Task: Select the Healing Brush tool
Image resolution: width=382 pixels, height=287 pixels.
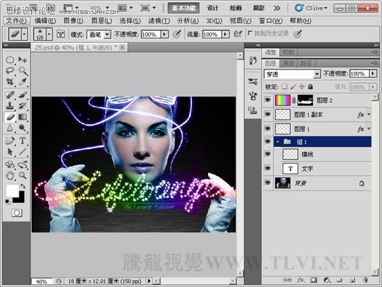Action: click(x=10, y=95)
